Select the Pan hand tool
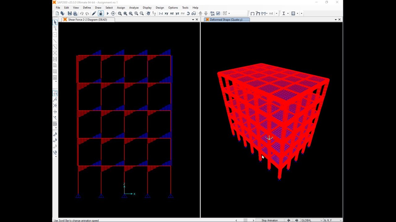This screenshot has width=396, height=222. 148,13
